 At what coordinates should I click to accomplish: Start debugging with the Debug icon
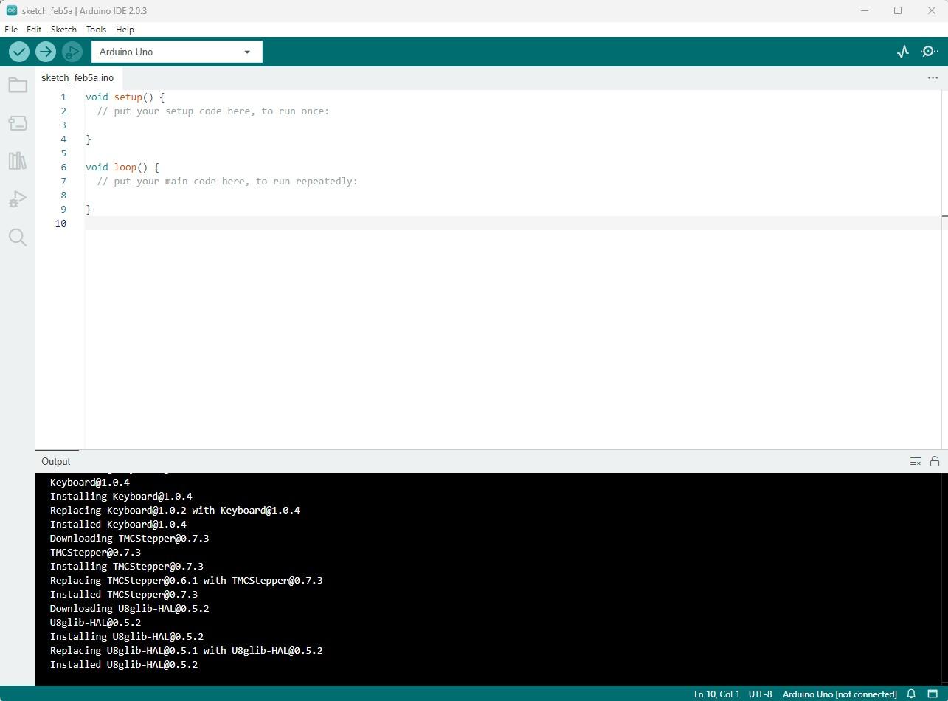pos(72,52)
